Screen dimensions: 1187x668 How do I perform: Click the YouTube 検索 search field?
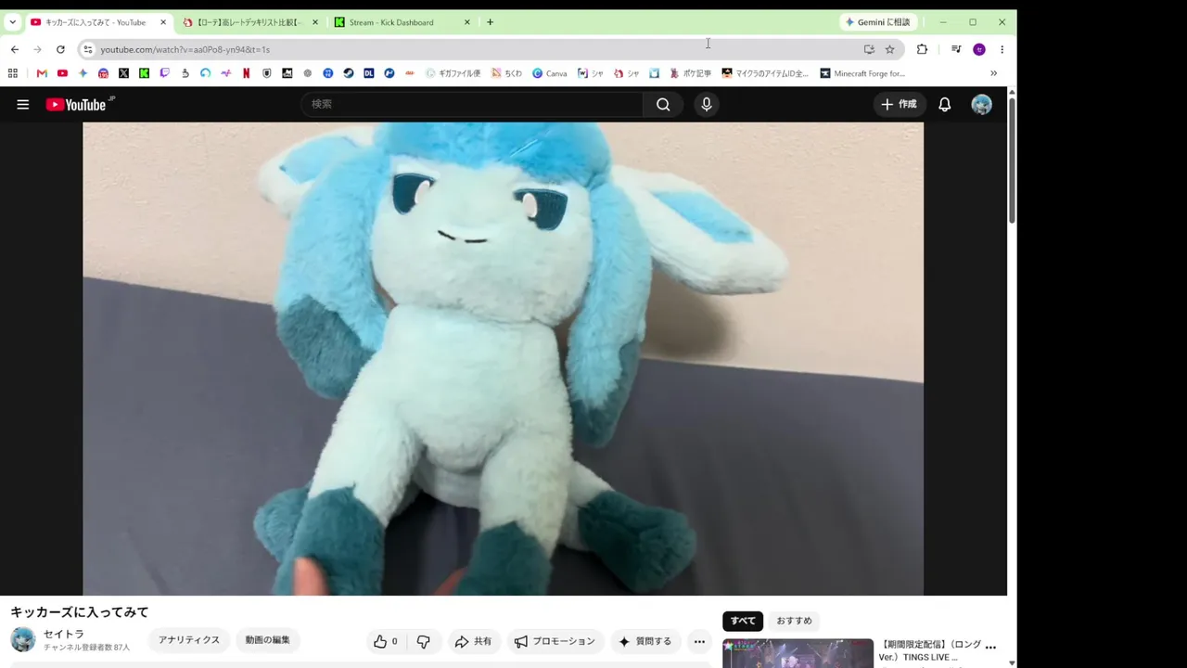click(472, 105)
